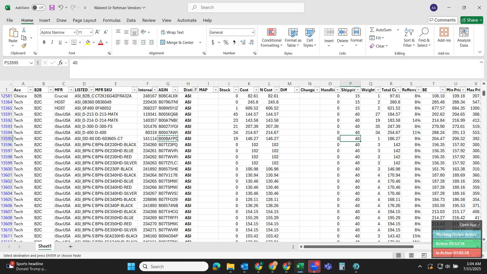Open General number format dropdown

tap(253, 32)
